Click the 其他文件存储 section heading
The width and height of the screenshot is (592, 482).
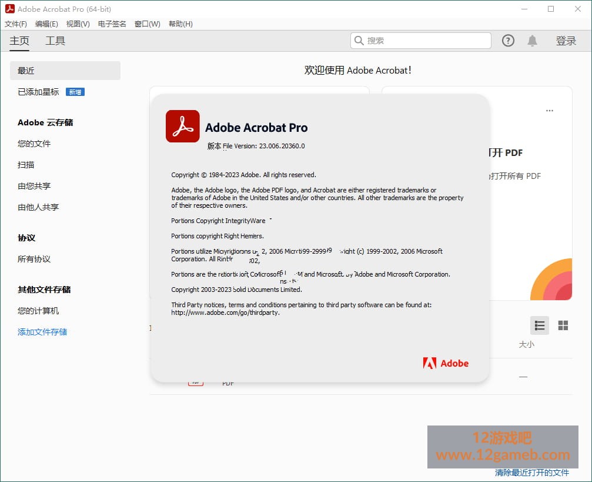point(44,290)
